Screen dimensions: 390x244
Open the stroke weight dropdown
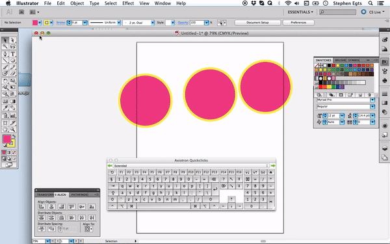pos(84,23)
